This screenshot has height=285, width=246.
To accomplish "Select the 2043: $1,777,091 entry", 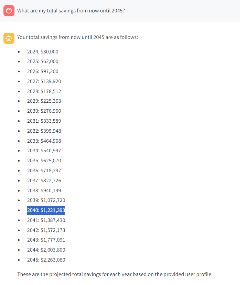I will (46, 240).
